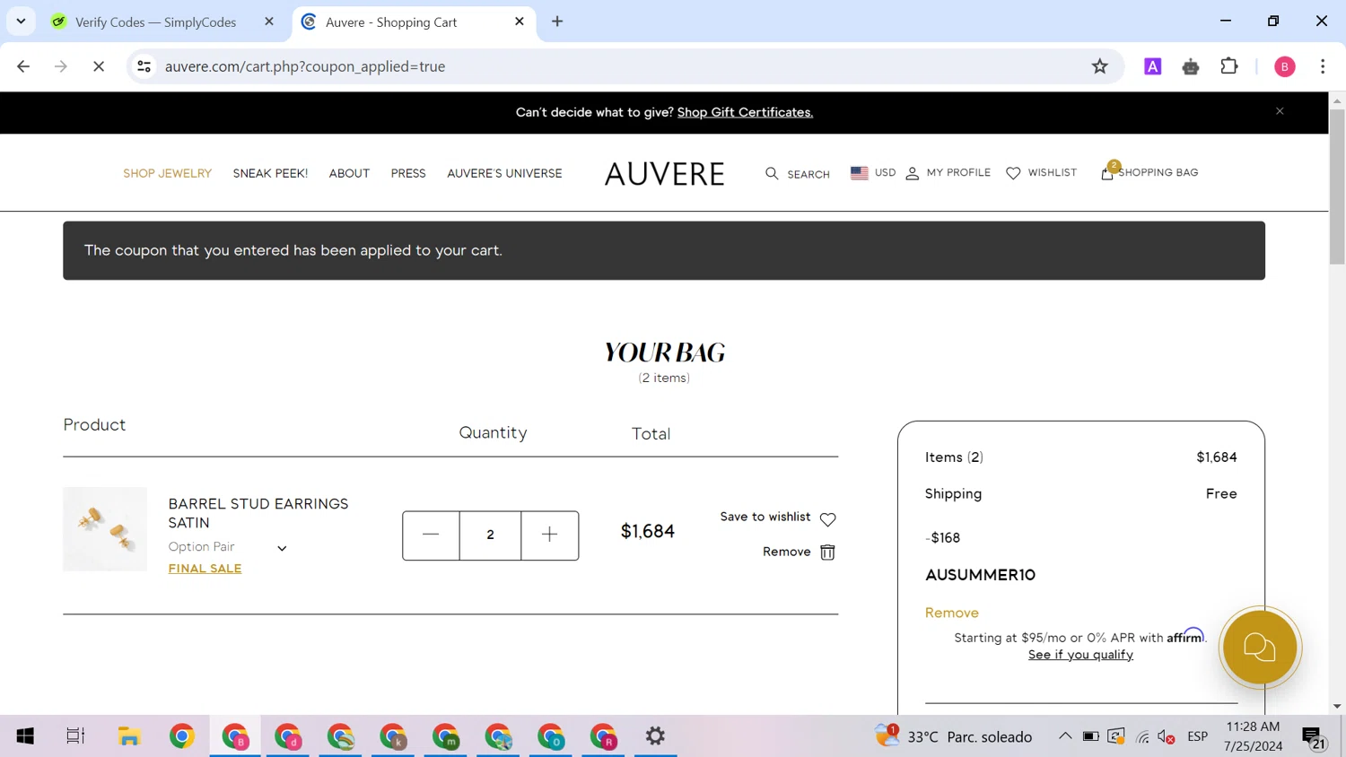The width and height of the screenshot is (1346, 757).
Task: Open the Shopping Bag icon
Action: [x=1107, y=172]
